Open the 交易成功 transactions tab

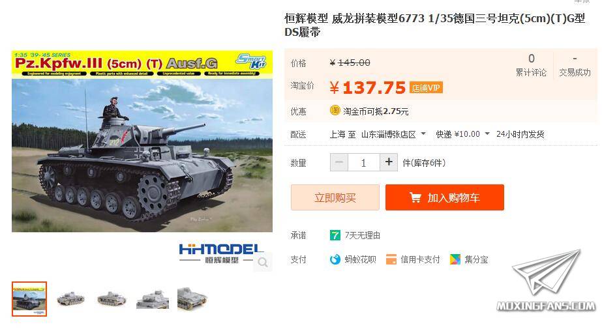point(575,65)
